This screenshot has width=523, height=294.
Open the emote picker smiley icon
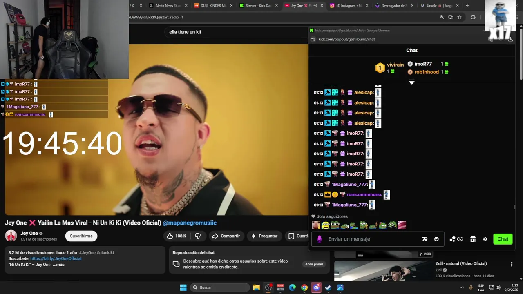[x=436, y=239]
